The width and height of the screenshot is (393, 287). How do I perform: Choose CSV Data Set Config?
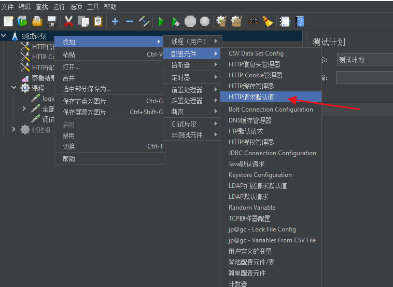click(x=271, y=53)
